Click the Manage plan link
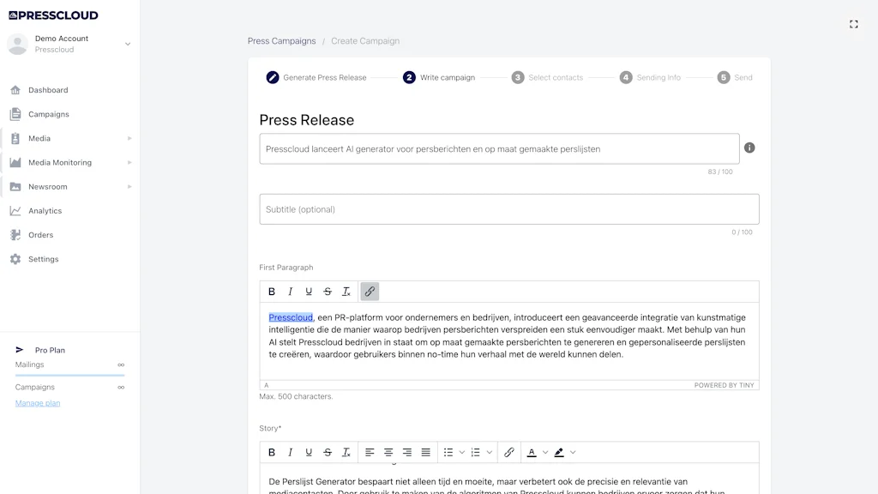Screen dimensions: 878x494 pos(37,402)
